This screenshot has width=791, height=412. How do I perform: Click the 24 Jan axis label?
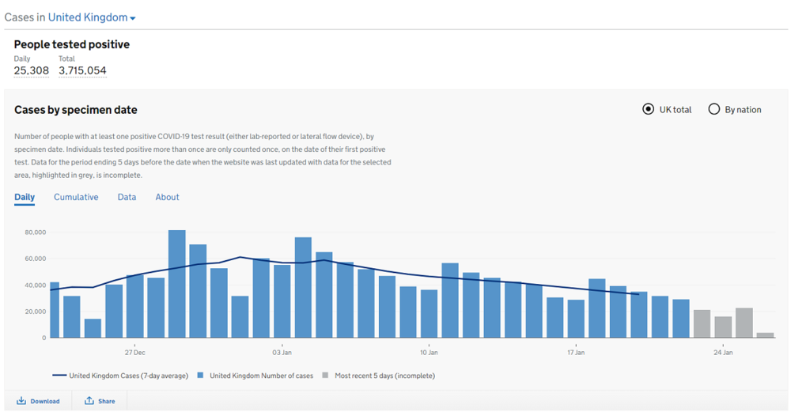(723, 353)
